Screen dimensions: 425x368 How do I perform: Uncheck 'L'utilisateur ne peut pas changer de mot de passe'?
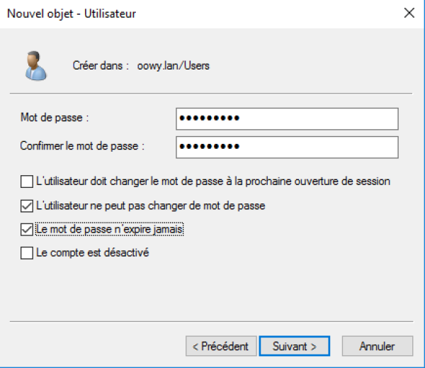tap(27, 206)
